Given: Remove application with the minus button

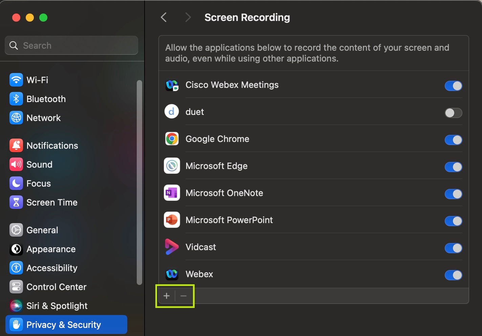Looking at the screenshot, I should [183, 296].
